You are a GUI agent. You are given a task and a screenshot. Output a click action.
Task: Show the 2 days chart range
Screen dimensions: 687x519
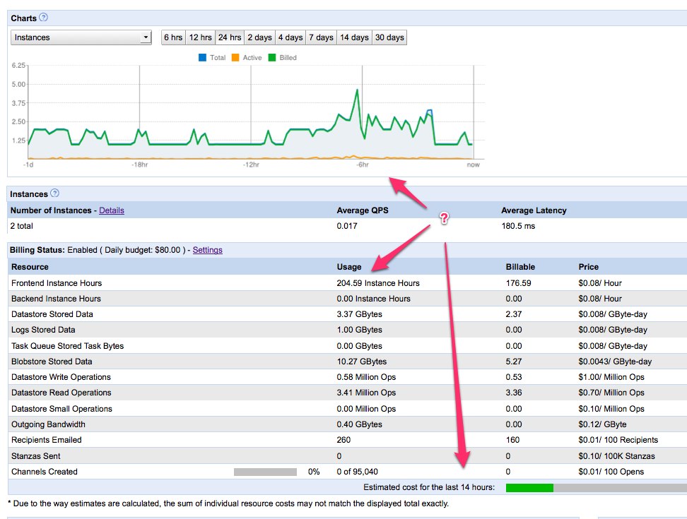(259, 37)
